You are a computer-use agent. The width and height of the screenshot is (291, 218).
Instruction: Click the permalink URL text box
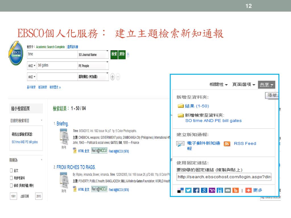pyautogui.click(x=224, y=177)
